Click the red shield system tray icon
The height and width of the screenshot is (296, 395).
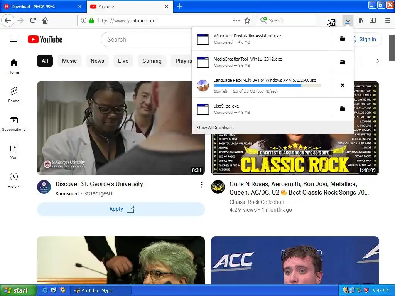click(366, 290)
